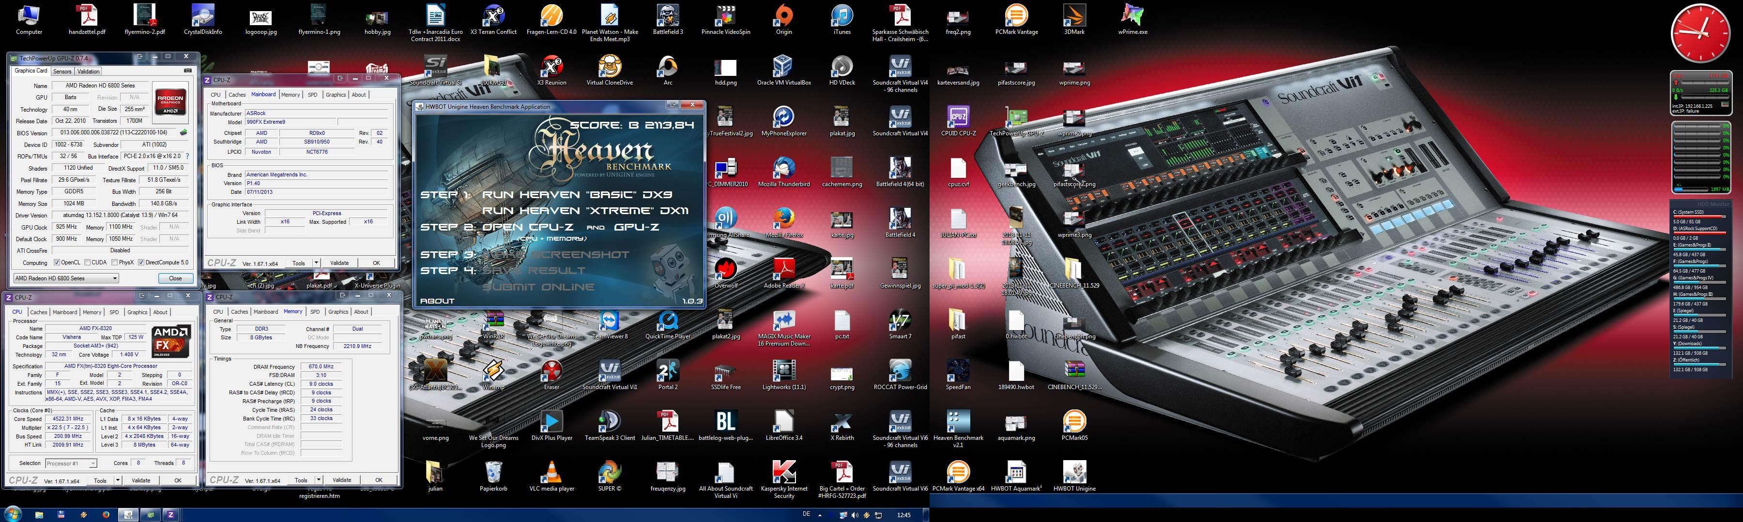Open Oracle VM VirtualBox desktop icon

point(783,70)
